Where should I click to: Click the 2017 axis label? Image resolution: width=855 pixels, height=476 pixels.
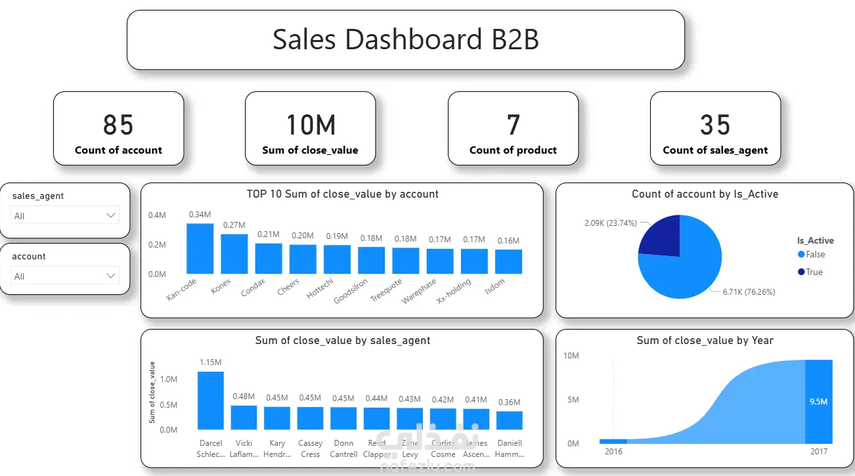(819, 452)
